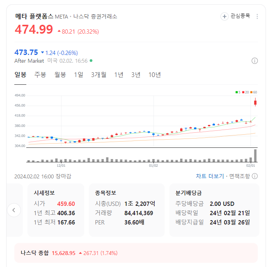Click the info icon next to 면책조항

tap(255, 176)
